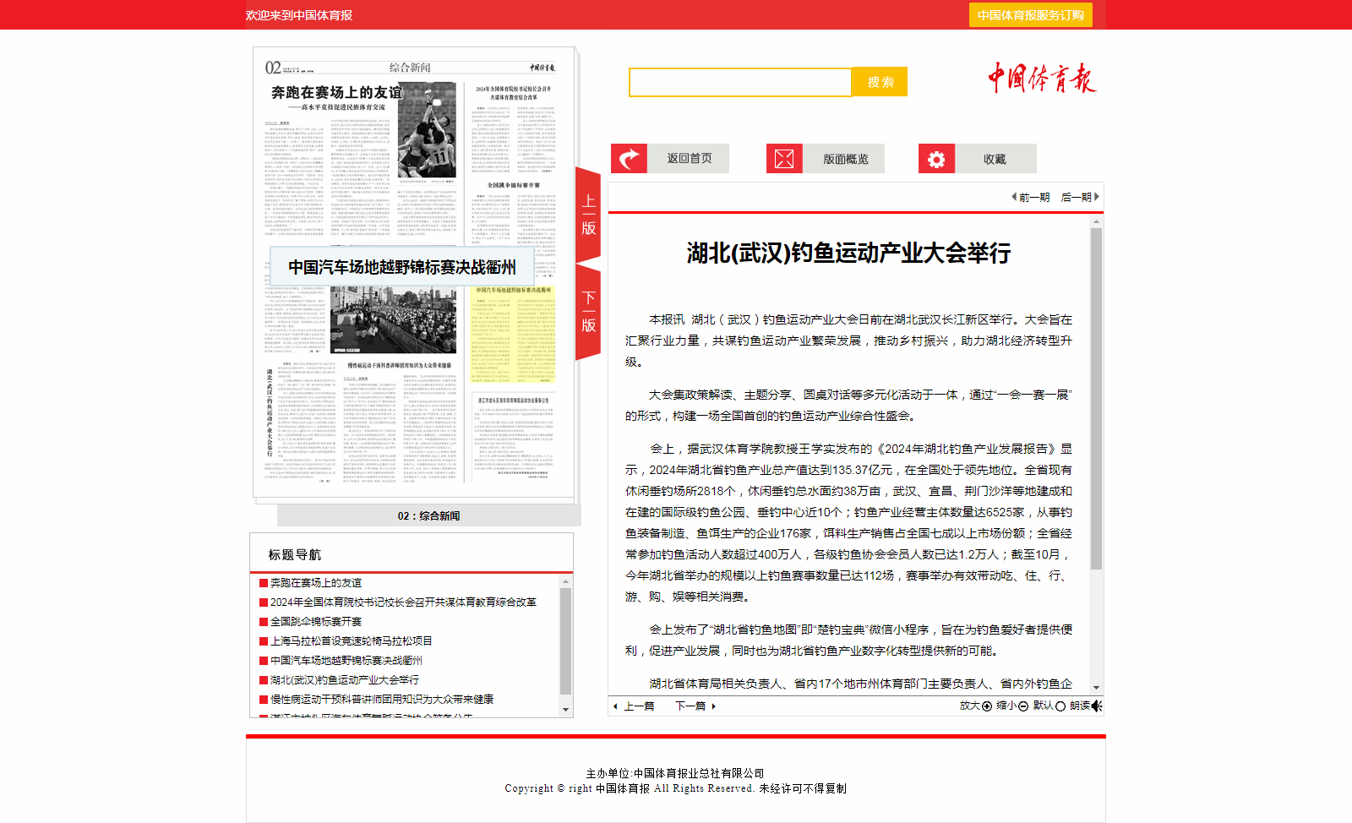Image resolution: width=1352 pixels, height=823 pixels.
Task: Click the page overview envelope icon
Action: [x=784, y=159]
